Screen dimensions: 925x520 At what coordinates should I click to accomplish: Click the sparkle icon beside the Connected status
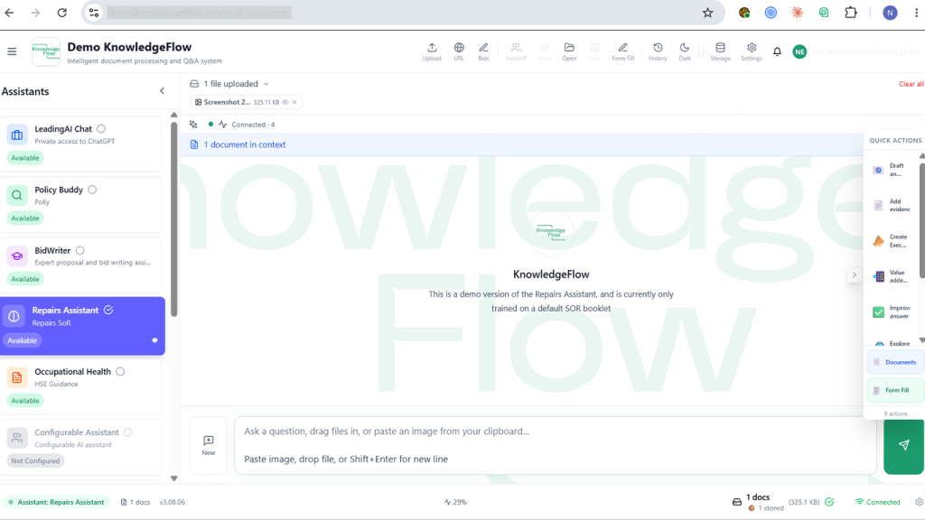click(193, 125)
